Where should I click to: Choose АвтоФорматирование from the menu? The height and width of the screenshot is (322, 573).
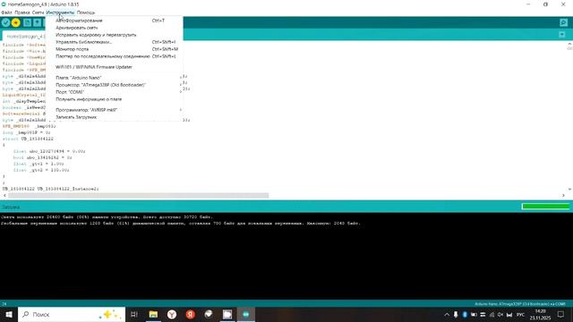[x=114, y=21]
